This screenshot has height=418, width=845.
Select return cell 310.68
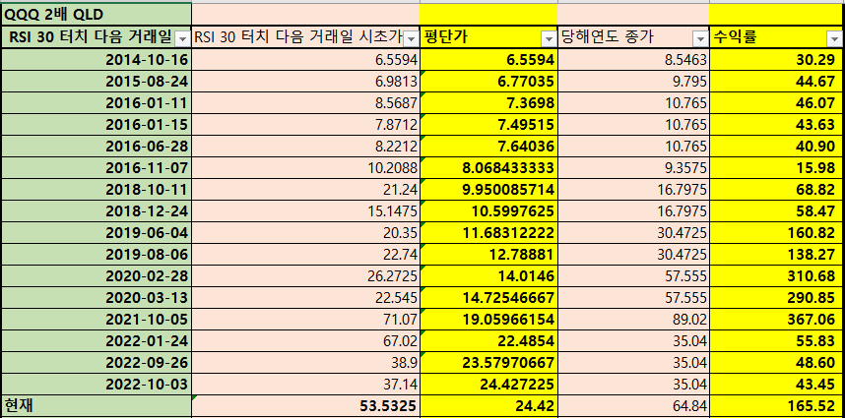775,276
